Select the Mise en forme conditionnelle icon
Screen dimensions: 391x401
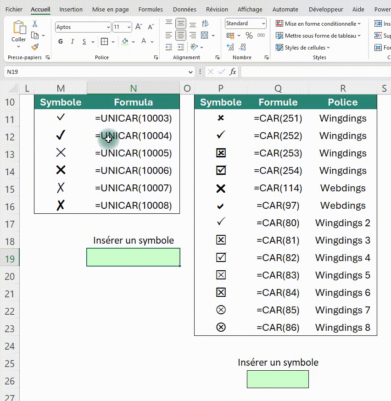(279, 23)
